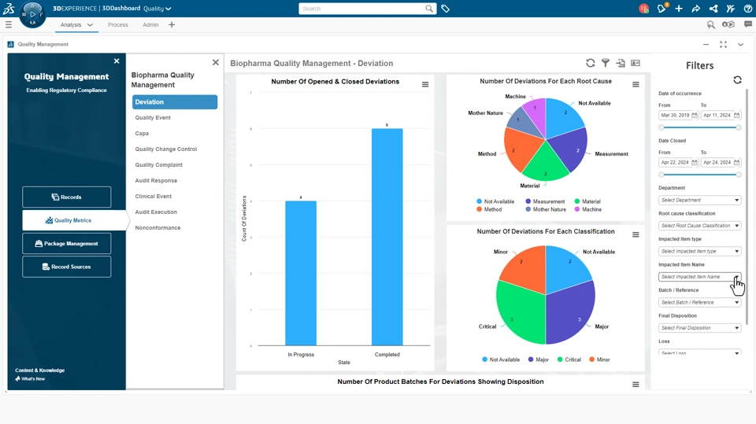756x424 pixels.
Task: Open widget options chevron at top right
Action: pyautogui.click(x=740, y=44)
